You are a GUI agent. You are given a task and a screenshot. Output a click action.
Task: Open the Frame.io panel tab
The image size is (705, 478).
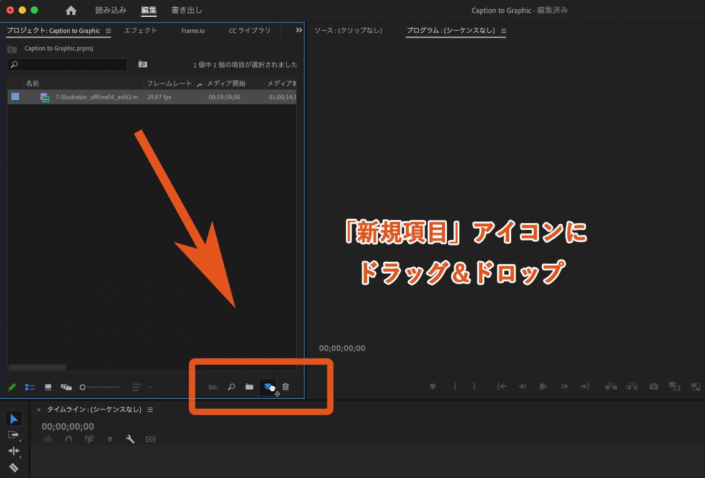(x=193, y=31)
